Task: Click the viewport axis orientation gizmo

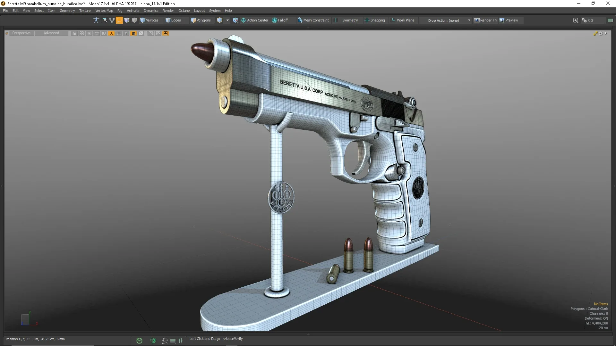Action: pyautogui.click(x=29, y=318)
